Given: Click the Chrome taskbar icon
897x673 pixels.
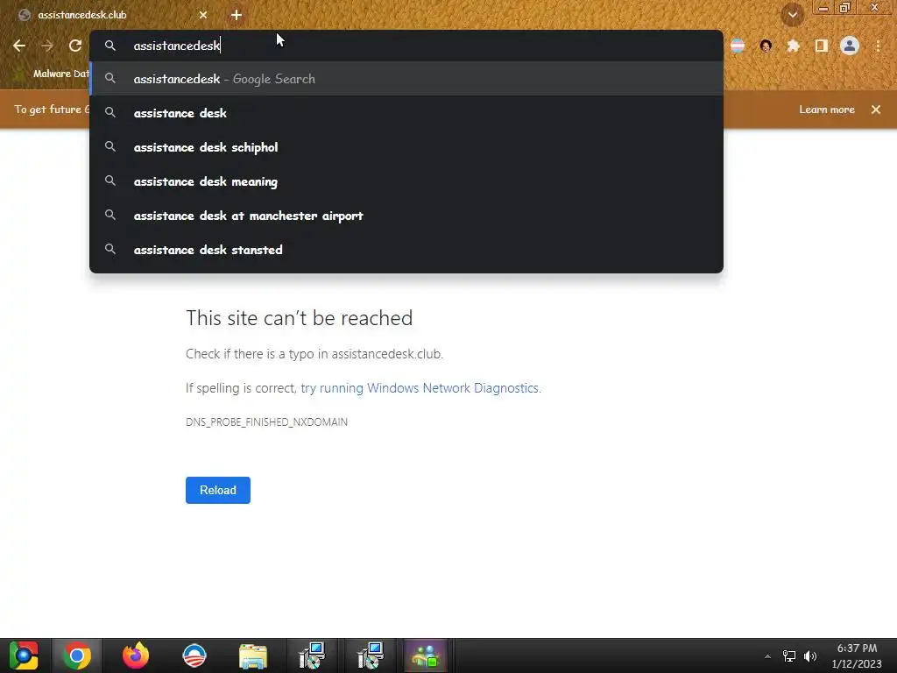Looking at the screenshot, I should (77, 655).
